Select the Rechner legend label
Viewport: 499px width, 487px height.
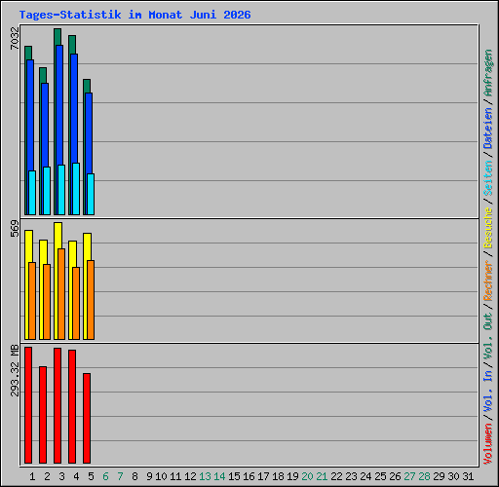click(488, 281)
